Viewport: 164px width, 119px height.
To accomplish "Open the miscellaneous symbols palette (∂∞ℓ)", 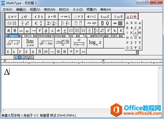I will [x=105, y=16].
